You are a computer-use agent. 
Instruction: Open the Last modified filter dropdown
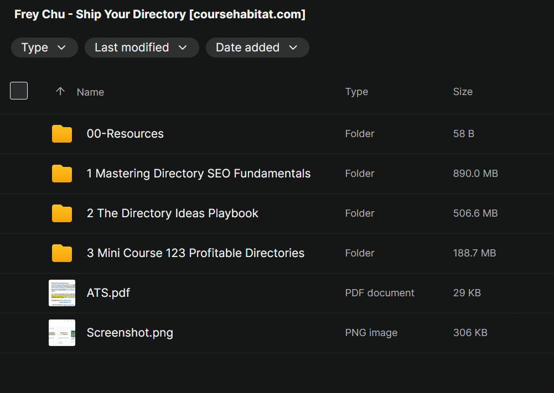tap(141, 48)
